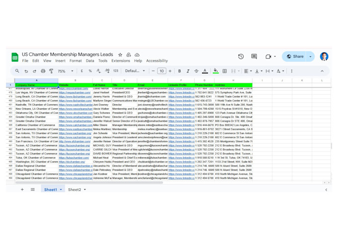Viewport: 338px width, 228px height.
Task: Toggle italic formatting
Action: [x=188, y=71]
